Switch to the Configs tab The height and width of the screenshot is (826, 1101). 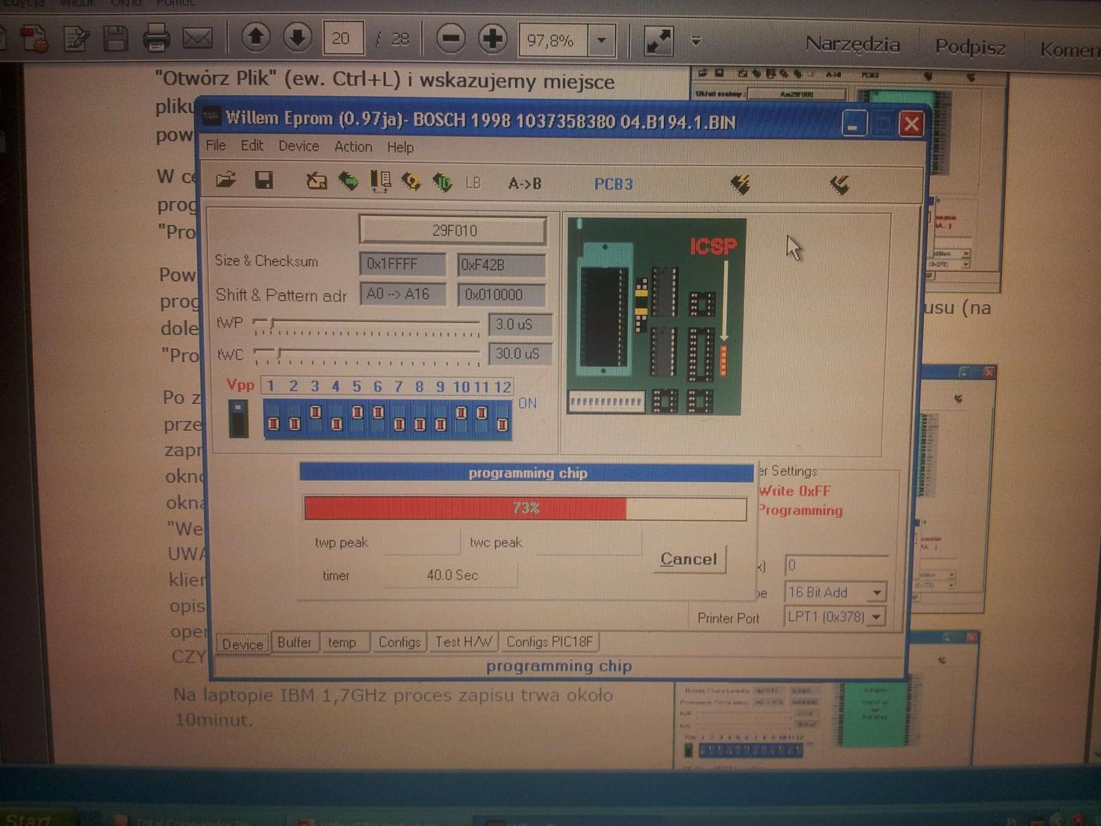pyautogui.click(x=399, y=642)
